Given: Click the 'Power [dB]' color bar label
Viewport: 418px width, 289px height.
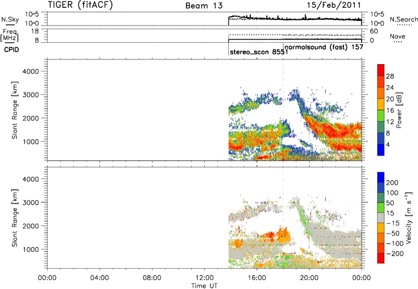Looking at the screenshot, I should [399, 110].
